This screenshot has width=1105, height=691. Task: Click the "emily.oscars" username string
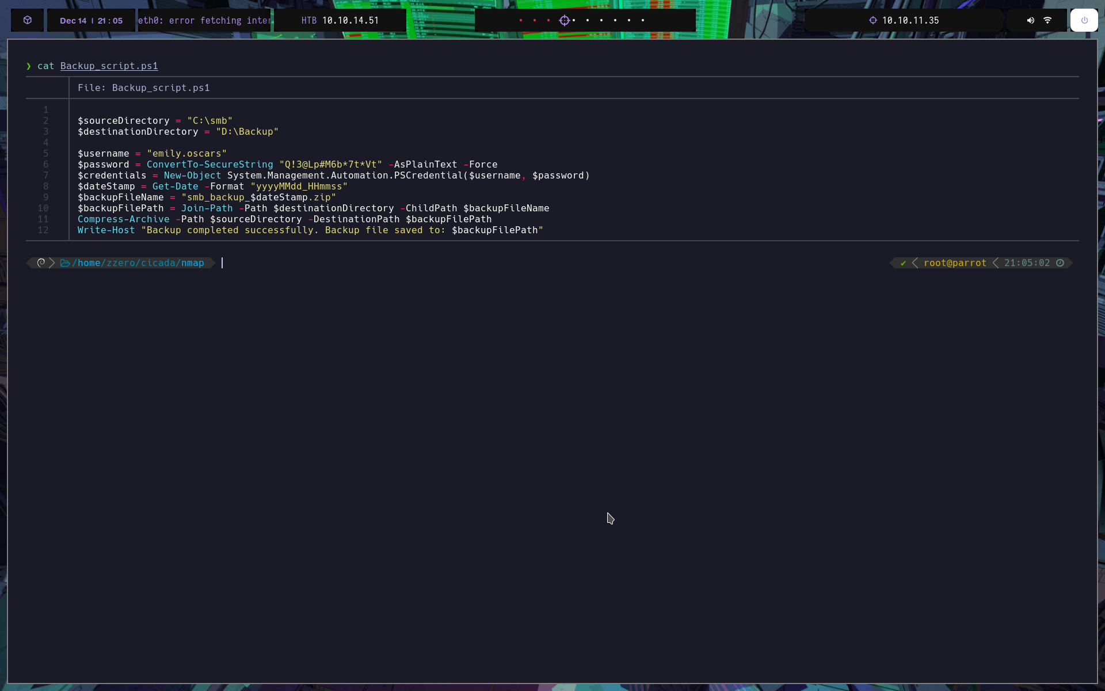point(187,154)
